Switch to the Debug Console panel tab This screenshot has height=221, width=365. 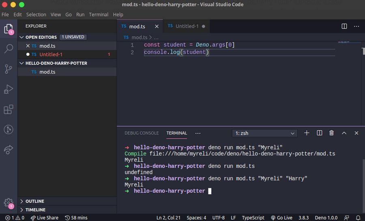[x=142, y=133]
